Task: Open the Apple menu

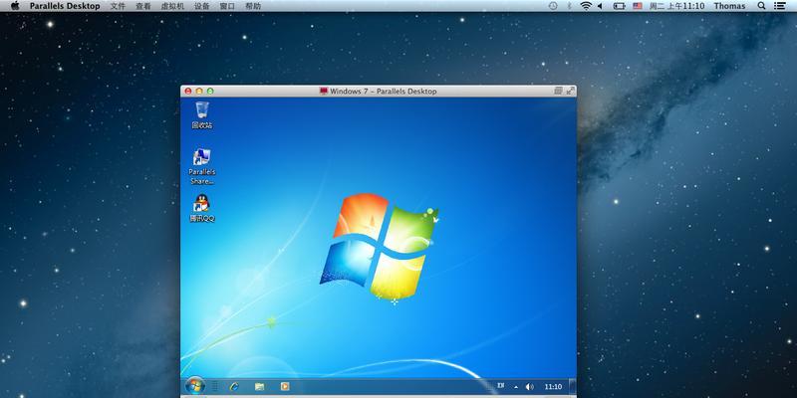Action: coord(15,6)
